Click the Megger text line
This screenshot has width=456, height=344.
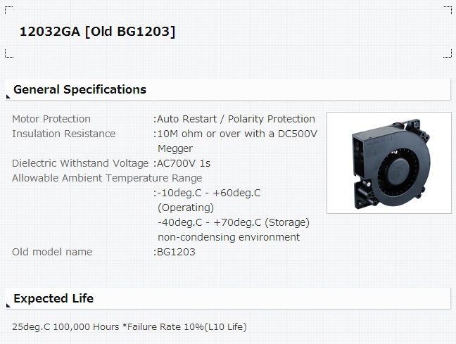click(x=175, y=148)
